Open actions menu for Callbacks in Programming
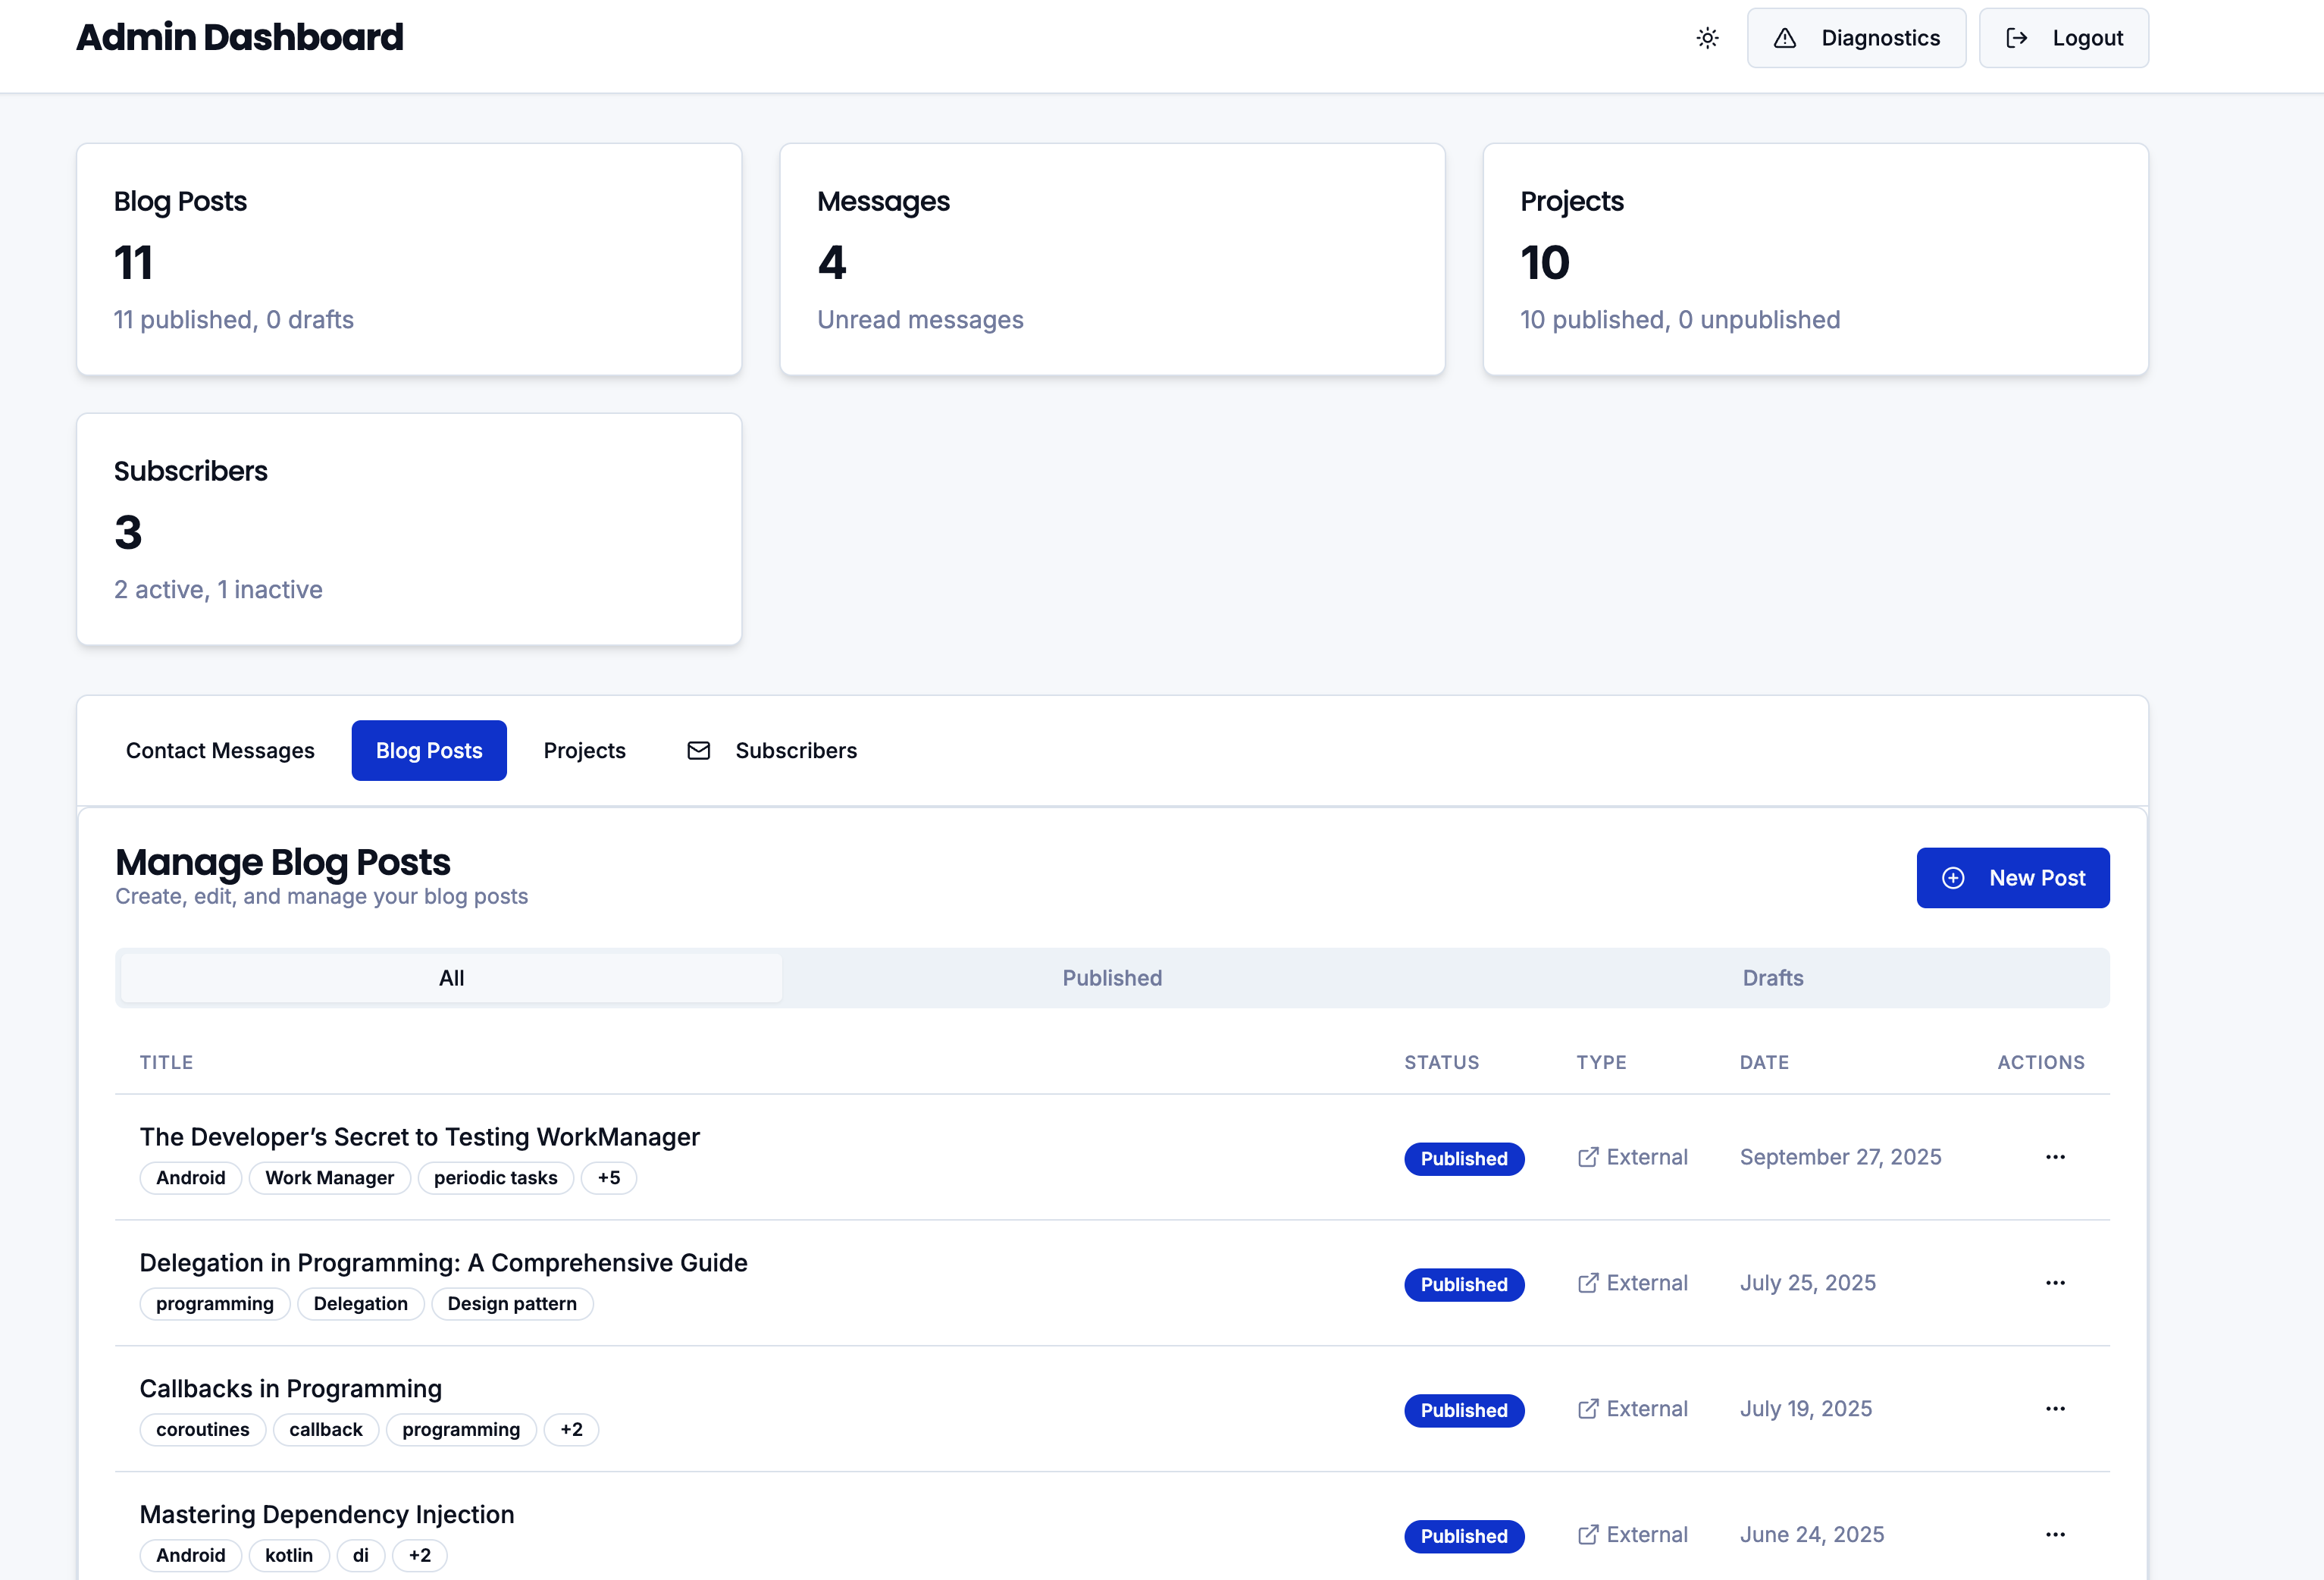2324x1580 pixels. [2055, 1409]
